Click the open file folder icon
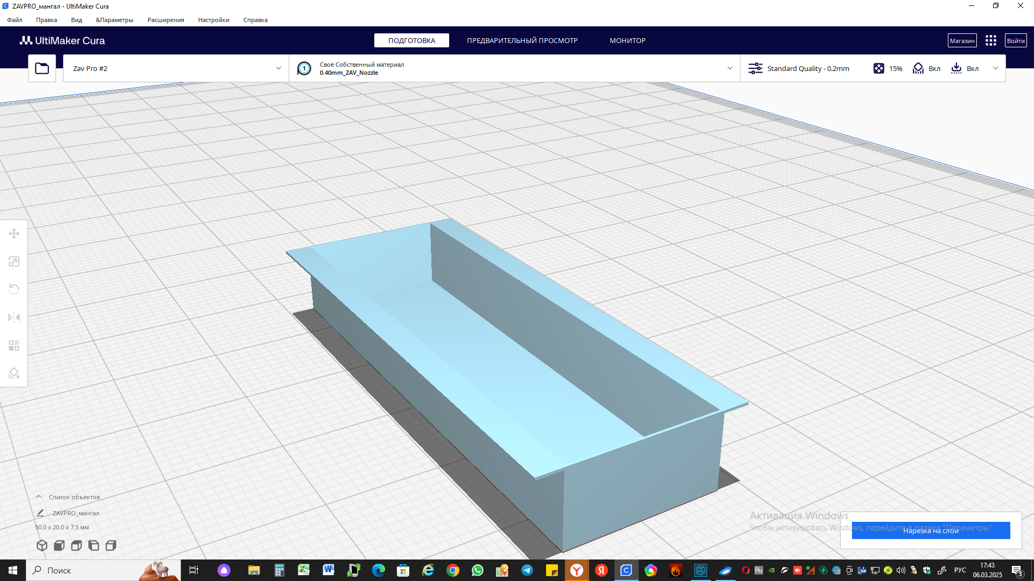Screen dimensions: 1034x581 [x=42, y=68]
